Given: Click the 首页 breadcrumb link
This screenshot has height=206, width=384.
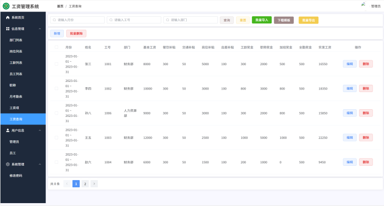Looking at the screenshot, I should (x=60, y=6).
